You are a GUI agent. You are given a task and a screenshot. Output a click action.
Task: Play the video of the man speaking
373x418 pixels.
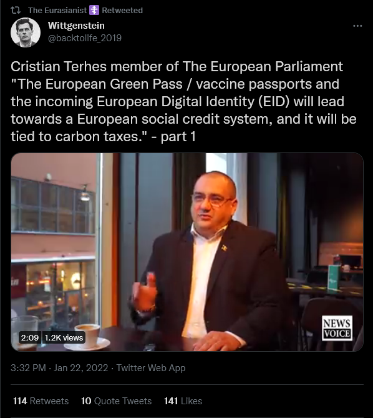pyautogui.click(x=187, y=252)
